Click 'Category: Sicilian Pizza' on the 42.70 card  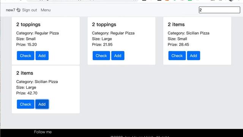37,82
